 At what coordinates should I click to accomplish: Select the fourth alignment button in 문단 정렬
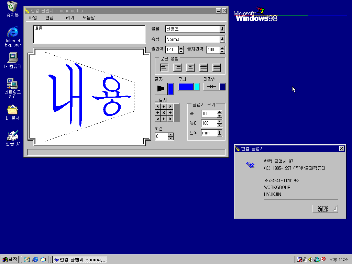point(203,68)
